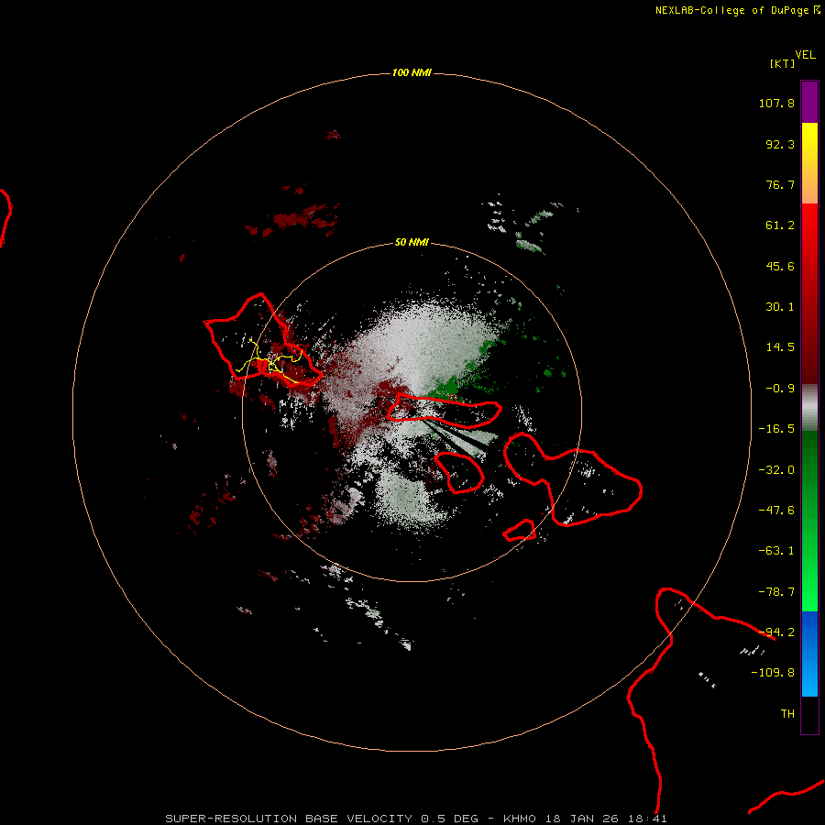Click the -47.6 legend value
The image size is (825, 825).
[776, 511]
